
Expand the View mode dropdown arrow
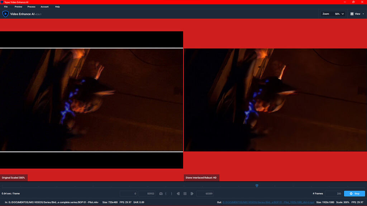click(363, 14)
